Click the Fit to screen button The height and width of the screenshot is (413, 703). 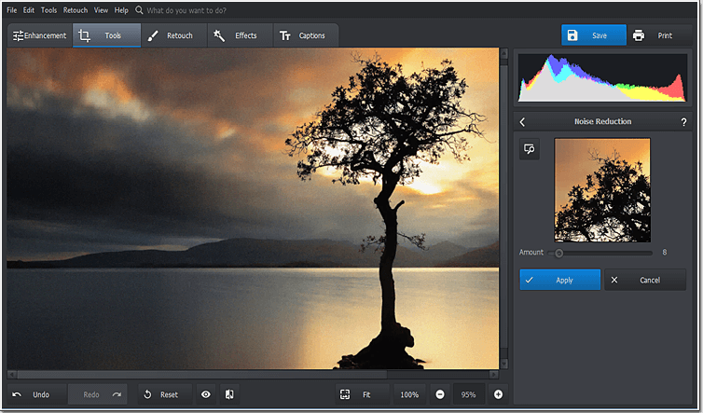click(x=363, y=394)
